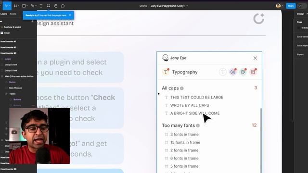Select the document category icon
The height and width of the screenshot is (173, 308).
point(253,72)
